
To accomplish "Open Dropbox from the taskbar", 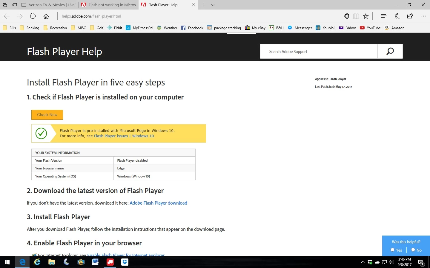I will pos(125,262).
